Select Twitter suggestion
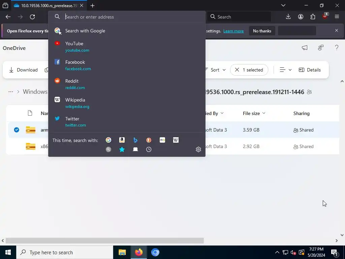Viewport: 345px width, 259px height. tap(127, 122)
